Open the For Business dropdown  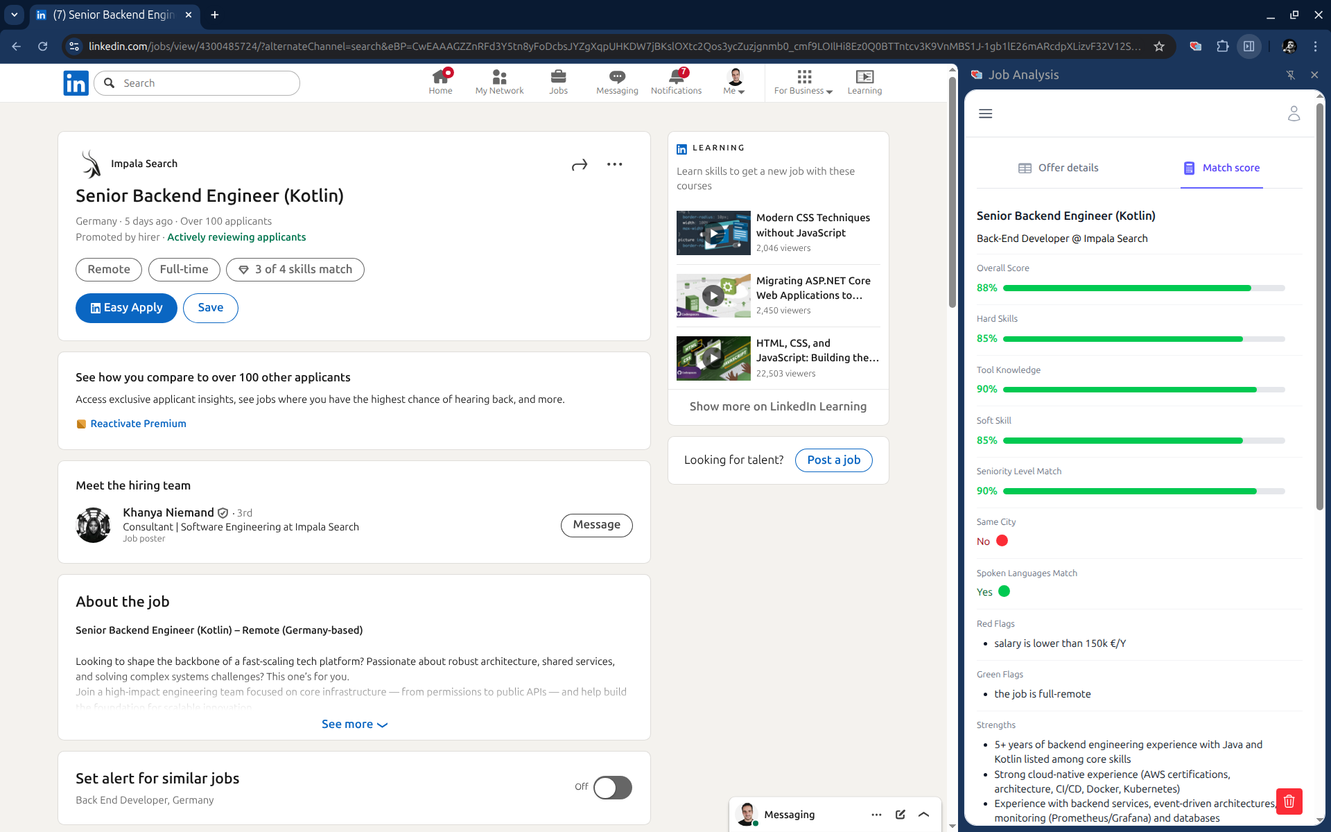[803, 82]
